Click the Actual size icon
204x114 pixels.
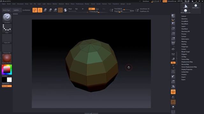click(x=173, y=34)
